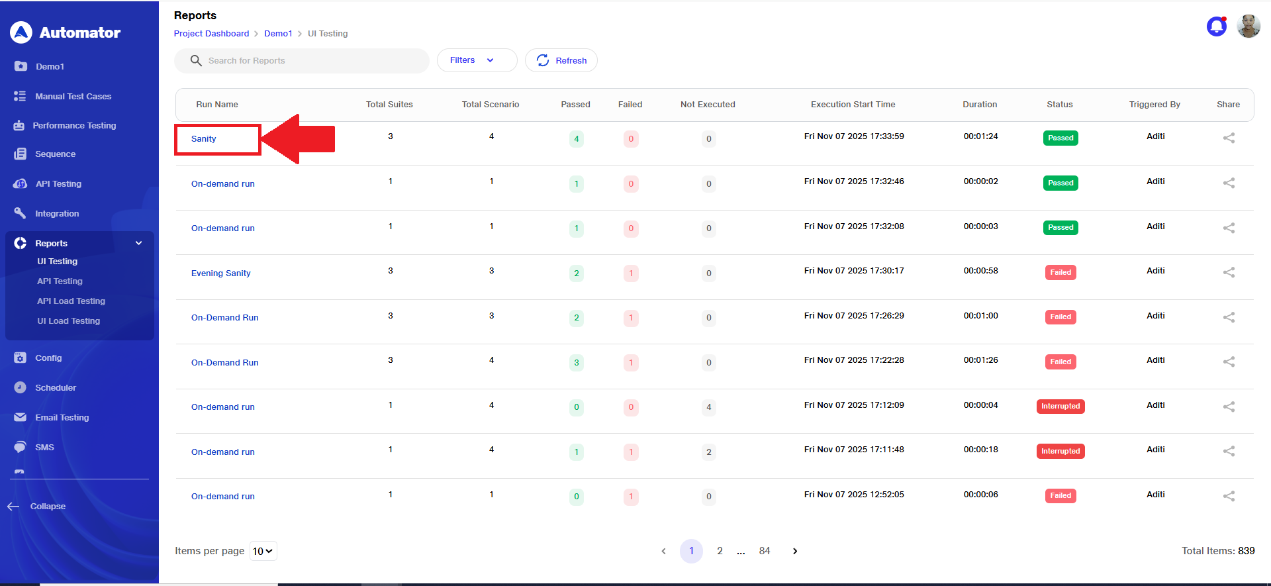Click the Collapse sidebar arrow
This screenshot has height=586, width=1271.
point(14,507)
